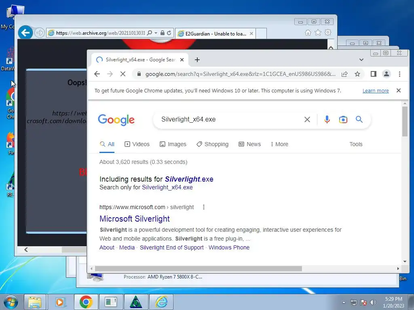Switch to Images results tab
This screenshot has width=414, height=310.
[x=173, y=144]
